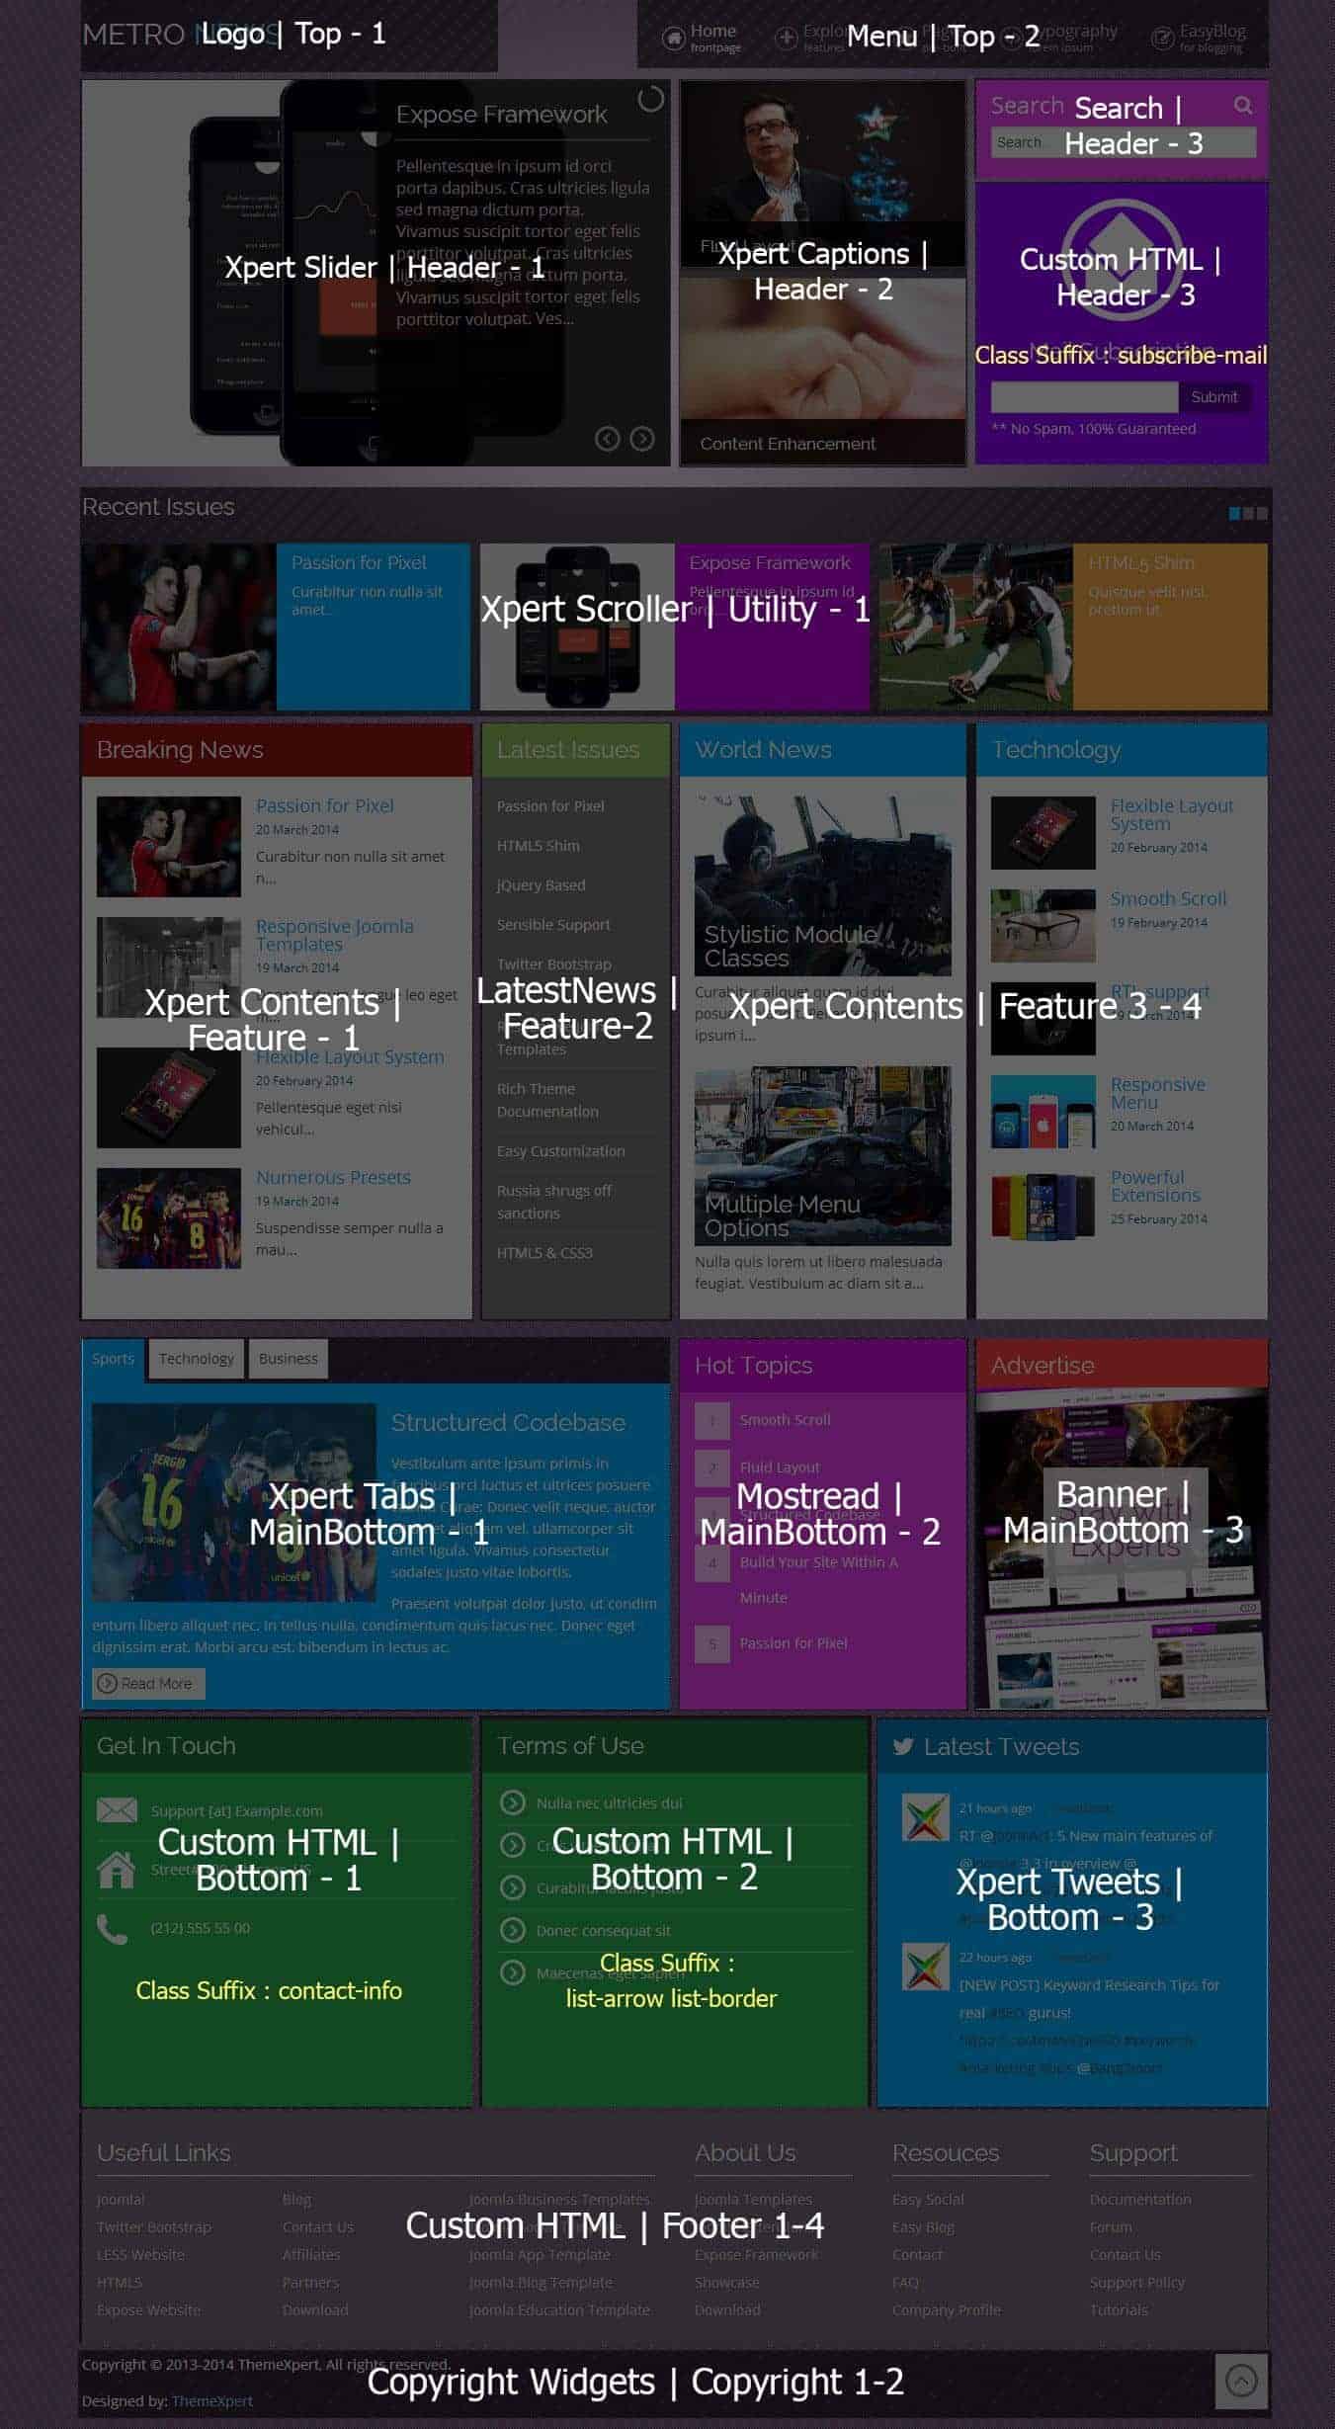The height and width of the screenshot is (2429, 1335).
Task: Click the house icon in Get In Touch
Action: point(116,1869)
